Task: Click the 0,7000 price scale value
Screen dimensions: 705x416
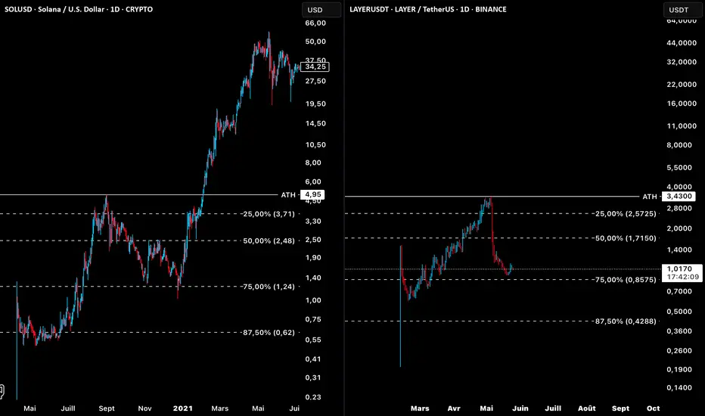Action: pyautogui.click(x=679, y=291)
